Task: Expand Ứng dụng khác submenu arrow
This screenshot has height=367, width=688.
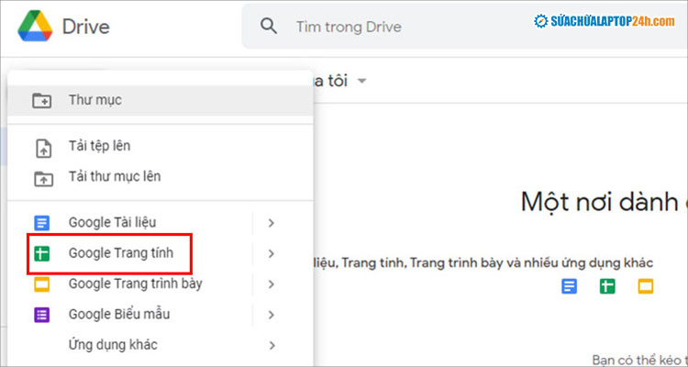Action: tap(272, 346)
